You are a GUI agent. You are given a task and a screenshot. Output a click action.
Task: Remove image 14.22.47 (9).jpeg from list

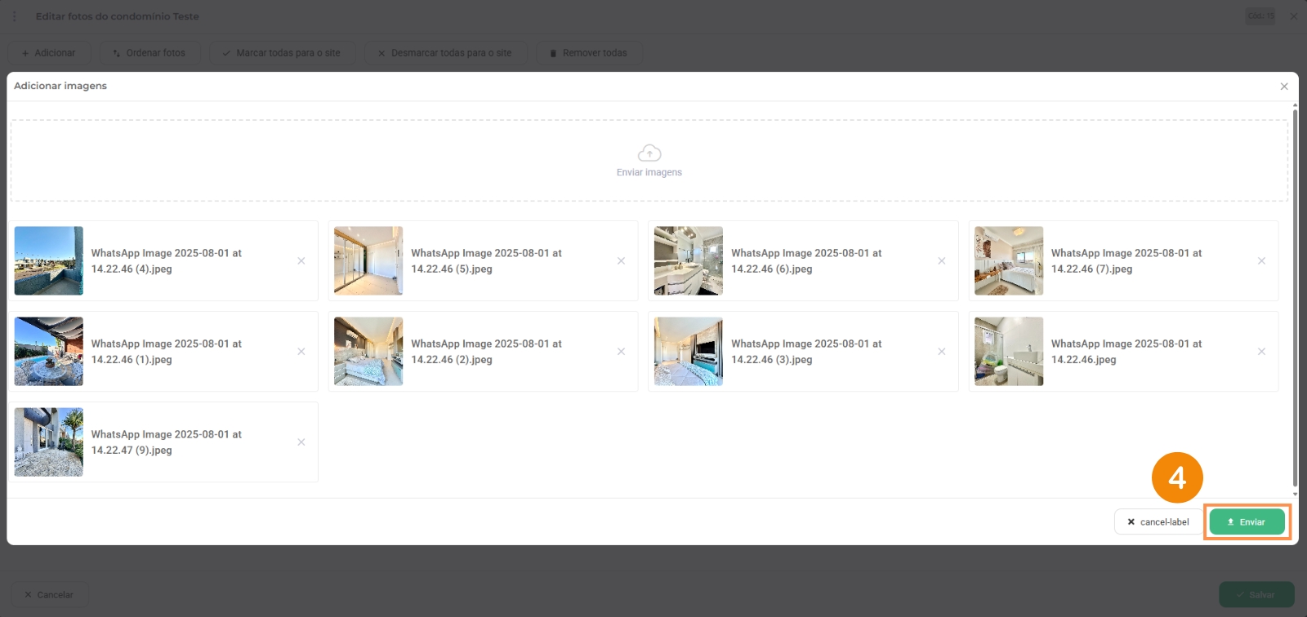301,442
